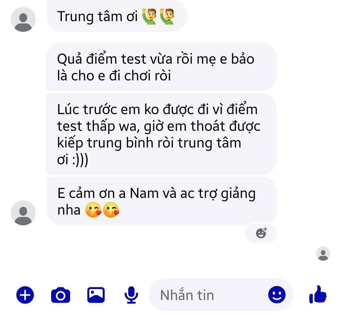Open the plus more-actions button
This screenshot has width=341, height=318.
(25, 295)
